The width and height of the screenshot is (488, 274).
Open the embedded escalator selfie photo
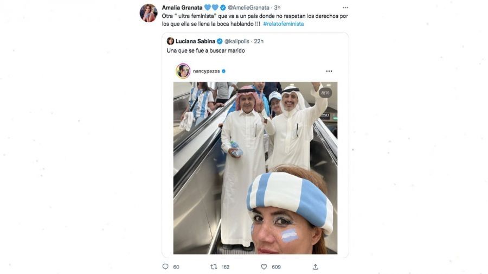(255, 168)
